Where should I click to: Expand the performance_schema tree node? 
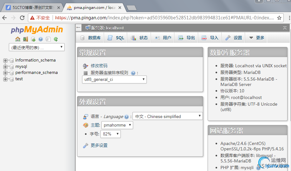[5, 73]
